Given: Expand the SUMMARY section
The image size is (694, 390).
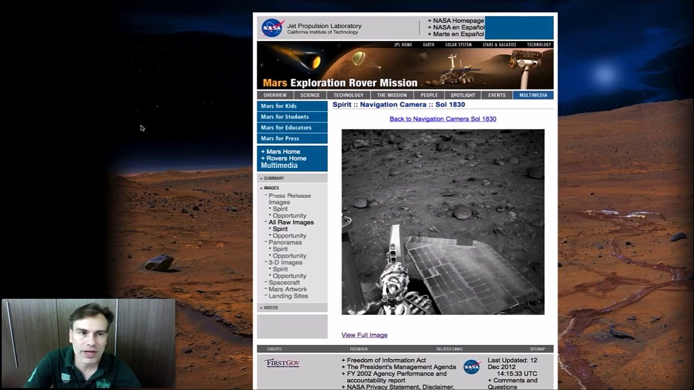Looking at the screenshot, I should point(292,178).
